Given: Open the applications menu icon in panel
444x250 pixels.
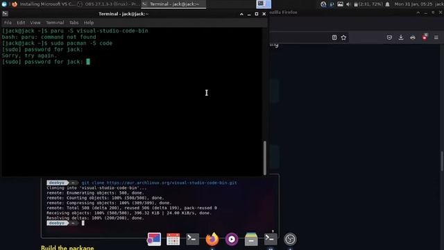Looking at the screenshot, I should tap(4, 4).
